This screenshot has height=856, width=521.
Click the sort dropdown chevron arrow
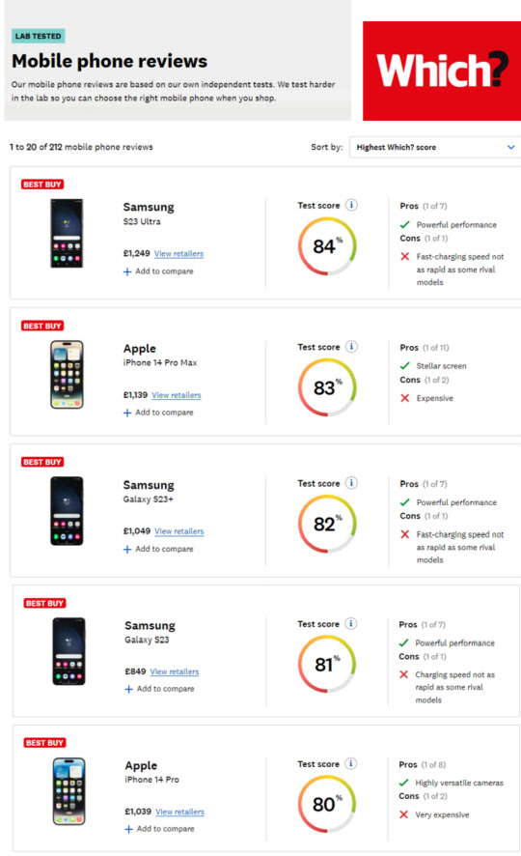coord(510,148)
